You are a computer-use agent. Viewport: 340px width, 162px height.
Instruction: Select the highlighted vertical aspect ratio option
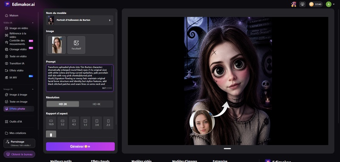(51, 134)
